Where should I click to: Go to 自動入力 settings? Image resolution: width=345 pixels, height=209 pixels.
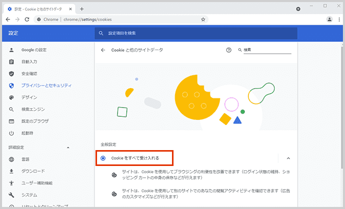coord(29,61)
